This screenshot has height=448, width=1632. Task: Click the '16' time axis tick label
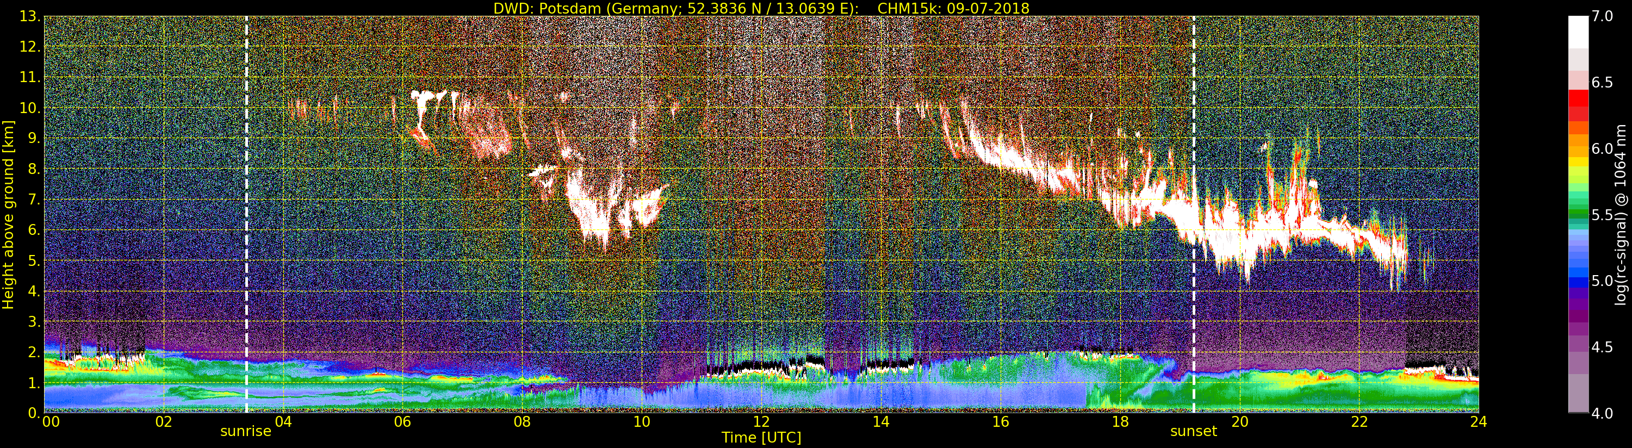click(x=1001, y=422)
